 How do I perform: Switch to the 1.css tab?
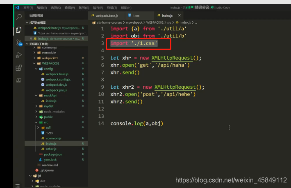(139, 16)
